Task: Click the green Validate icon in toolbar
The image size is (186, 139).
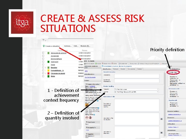Action: 96,64
